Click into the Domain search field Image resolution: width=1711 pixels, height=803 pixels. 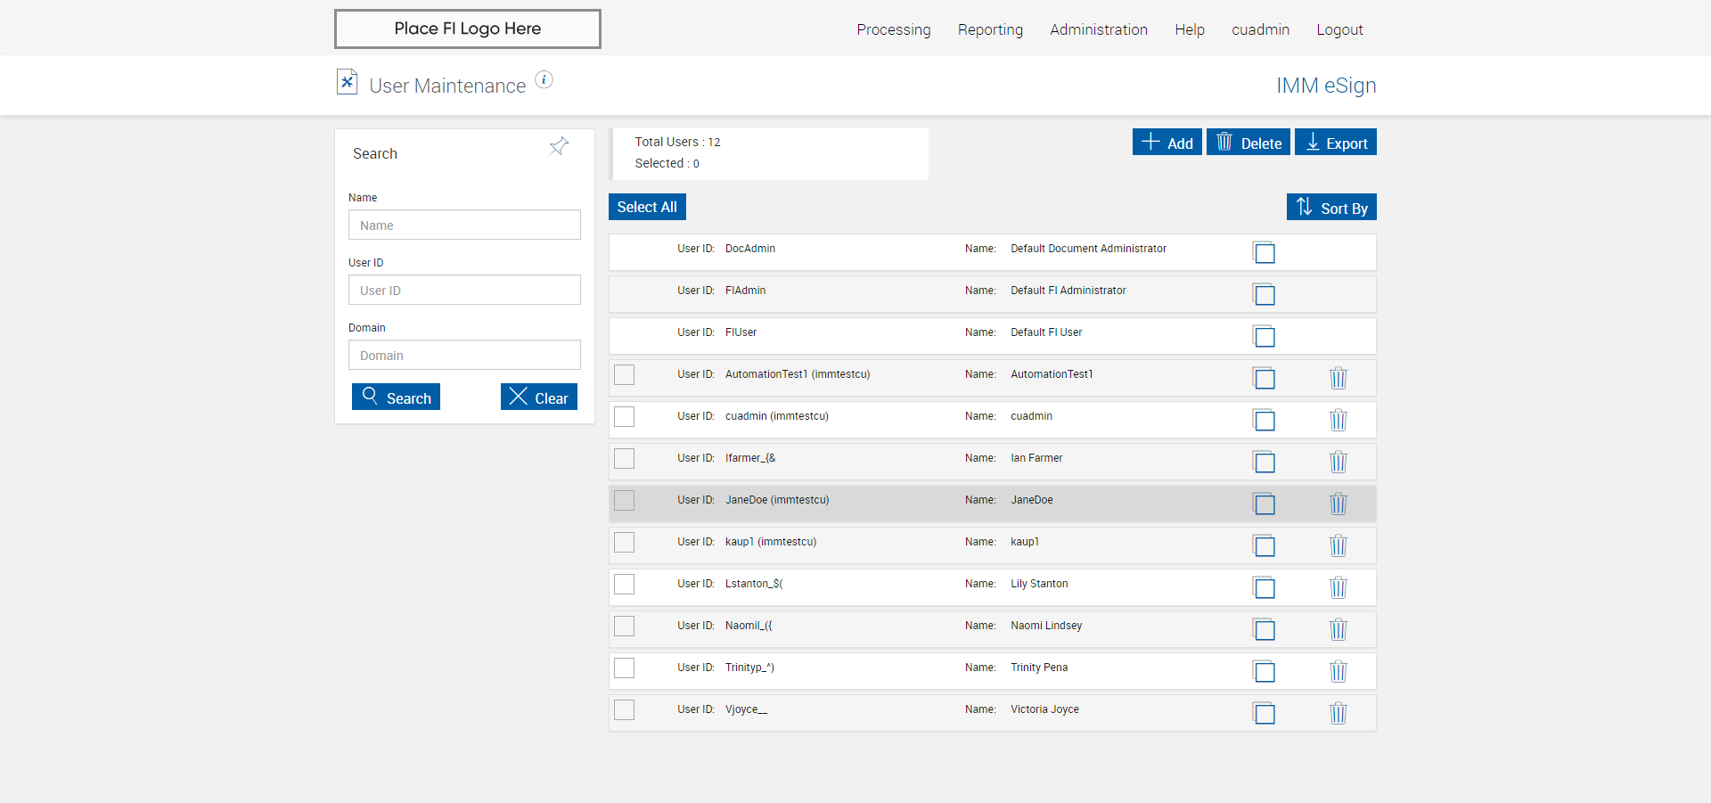pos(464,355)
